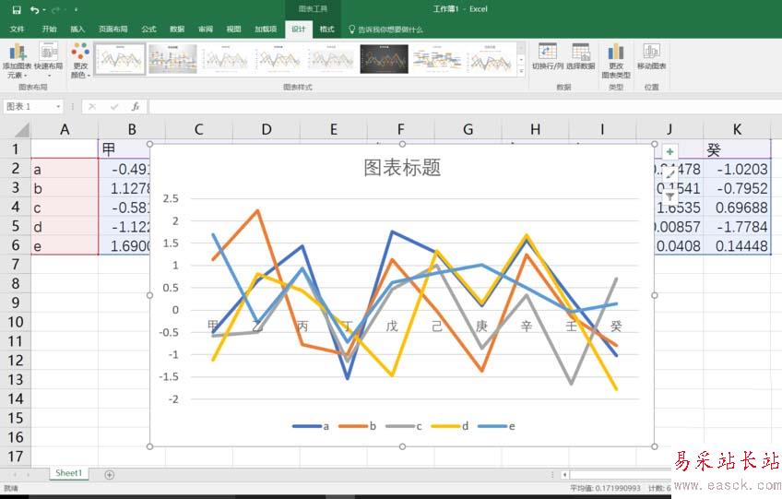Viewport: 782px width, 499px height.
Task: Switch to the 格式 (Format) chart tab
Action: (x=326, y=30)
